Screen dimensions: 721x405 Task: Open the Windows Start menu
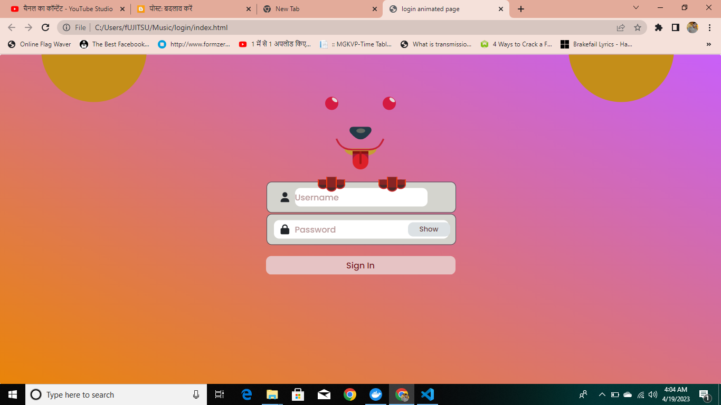click(x=13, y=394)
